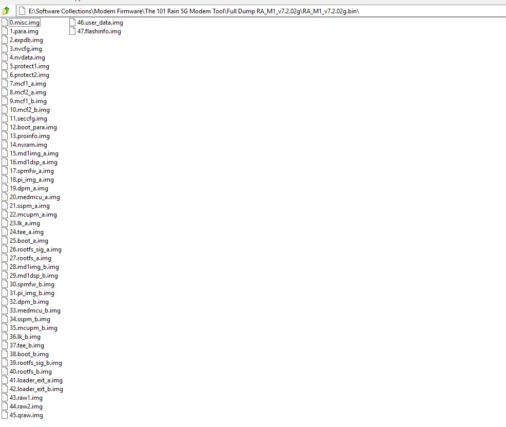This screenshot has height=427, width=506.
Task: Click the file icon of 13.proinfo.img
Action: click(x=5, y=135)
